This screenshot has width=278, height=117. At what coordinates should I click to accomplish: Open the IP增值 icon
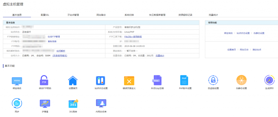(x=45, y=104)
